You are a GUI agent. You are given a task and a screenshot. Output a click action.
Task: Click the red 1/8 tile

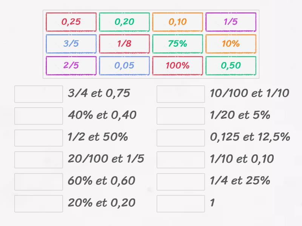click(124, 44)
